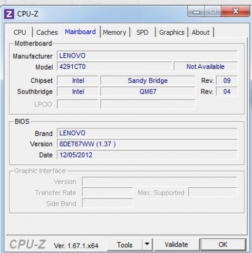
Task: Click the Side Band field
Action: point(108,203)
